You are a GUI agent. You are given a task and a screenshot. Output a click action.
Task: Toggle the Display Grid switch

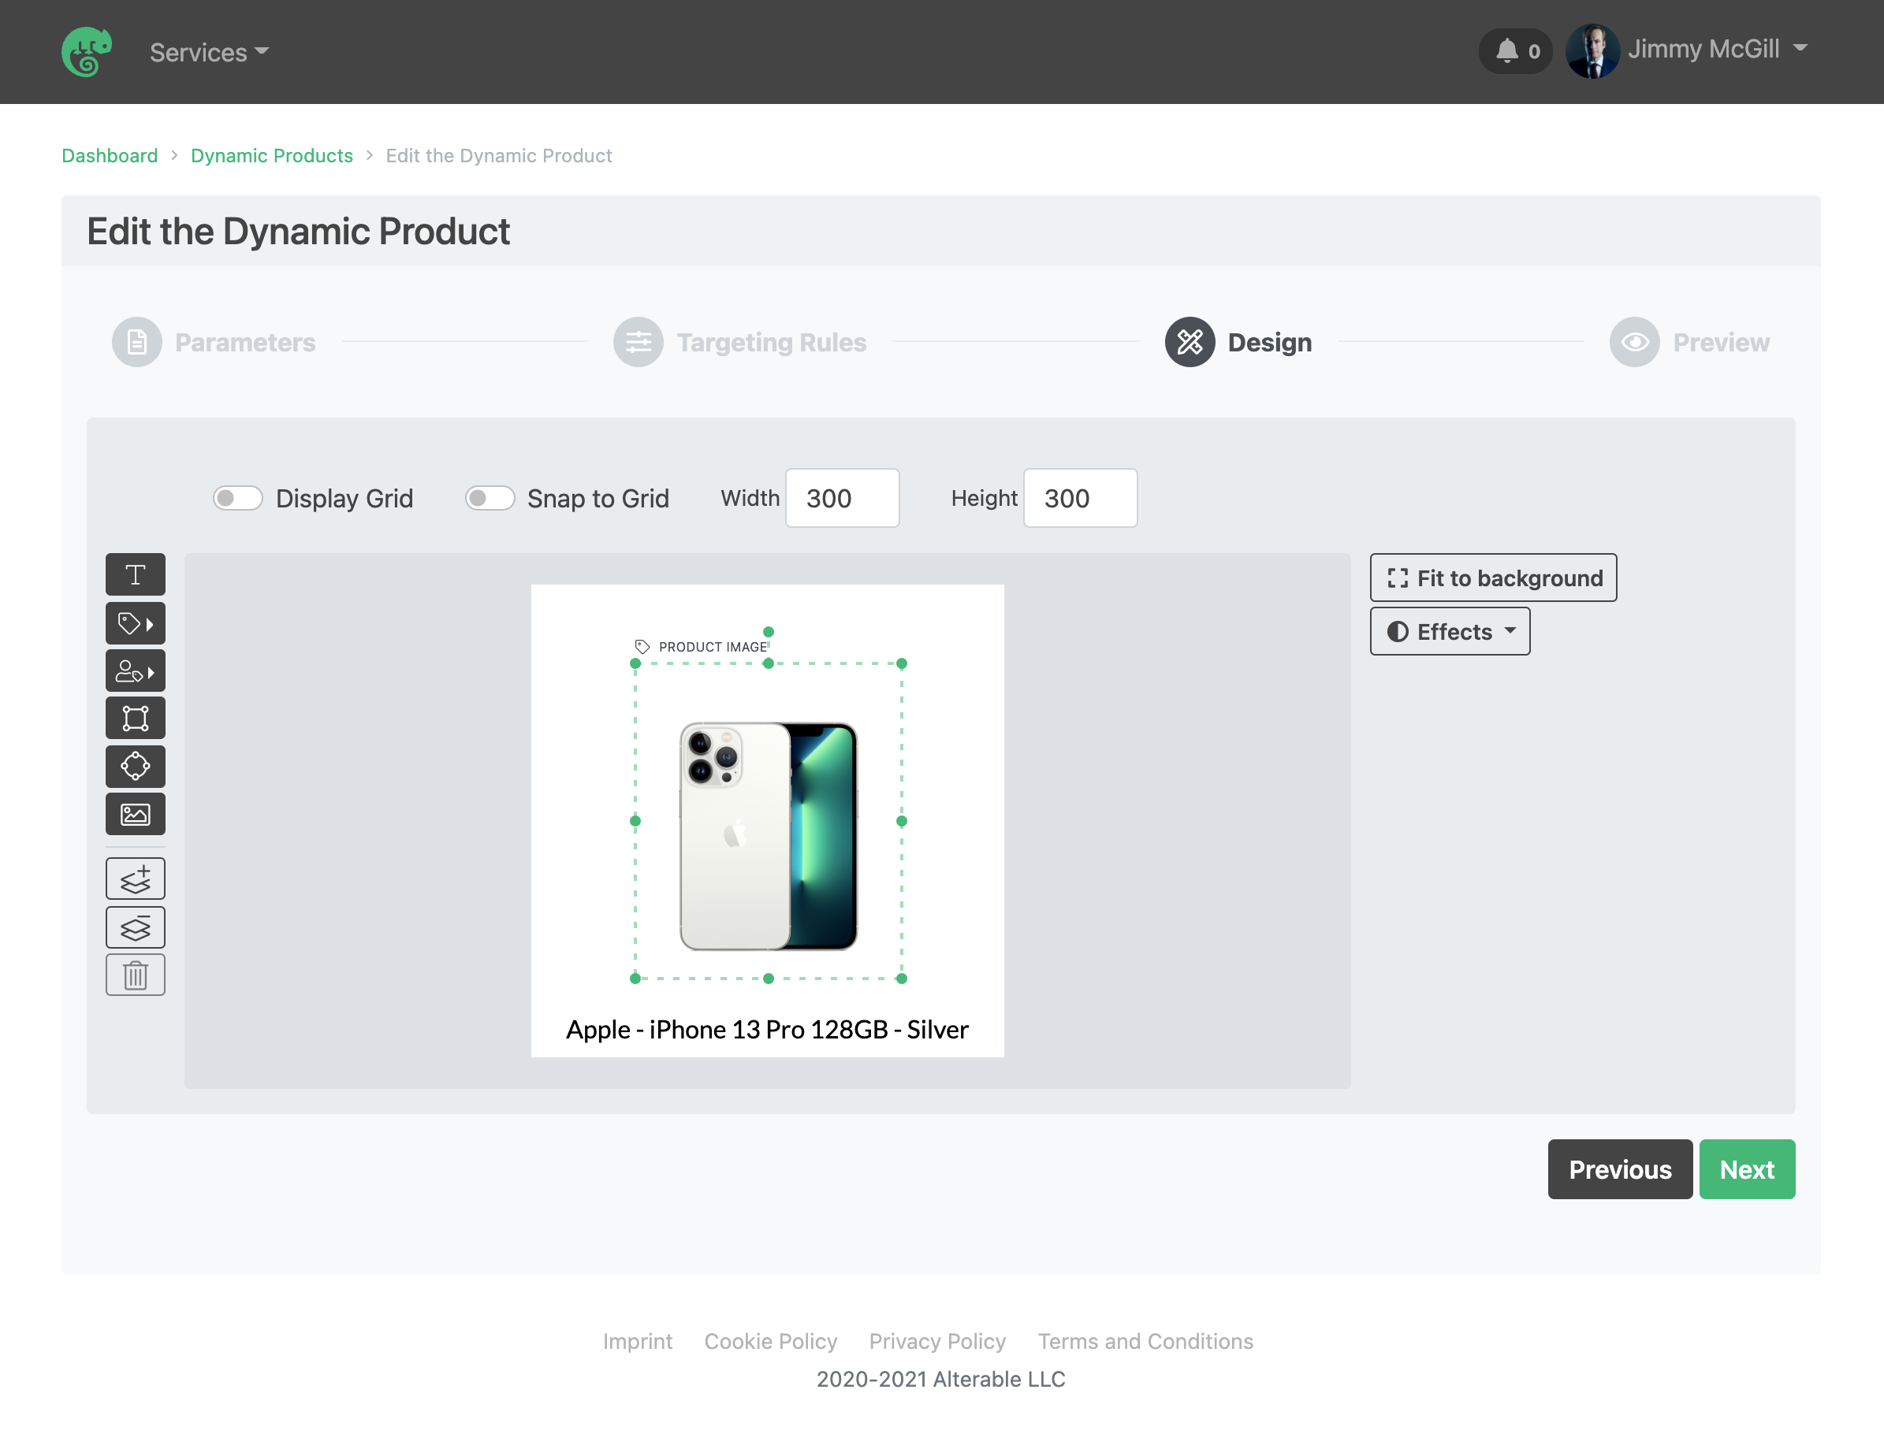coord(237,498)
